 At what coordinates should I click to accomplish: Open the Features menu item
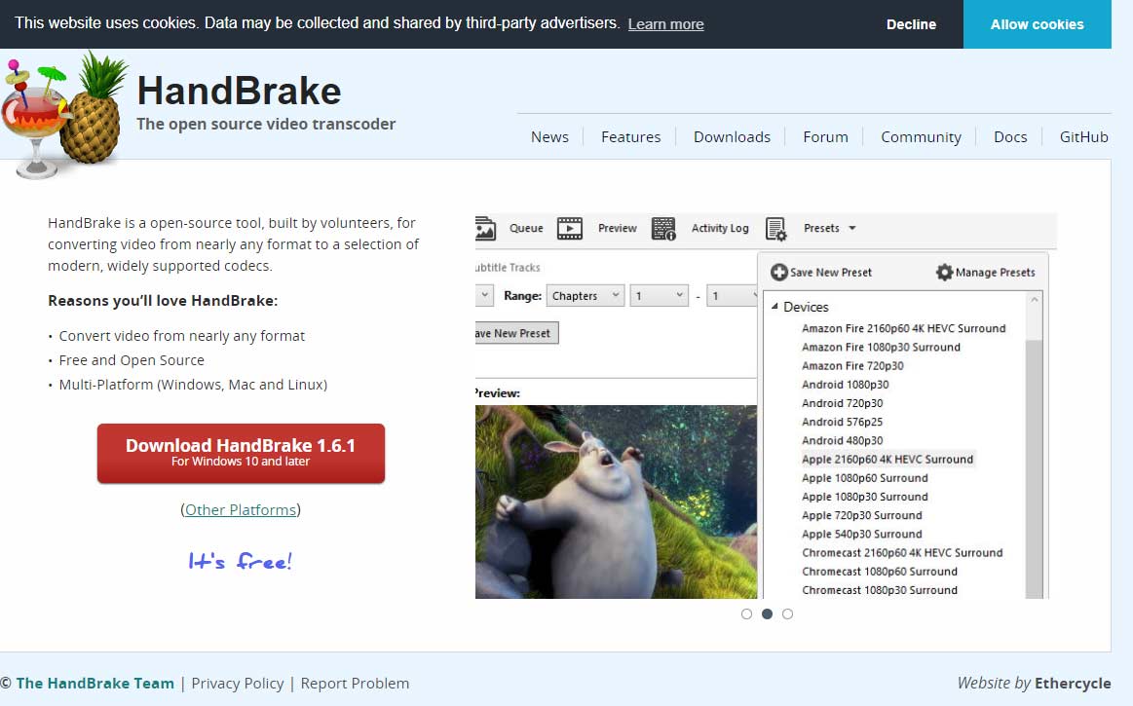(631, 136)
